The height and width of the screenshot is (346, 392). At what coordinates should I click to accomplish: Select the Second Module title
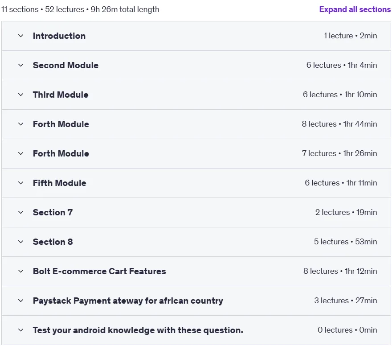(66, 65)
